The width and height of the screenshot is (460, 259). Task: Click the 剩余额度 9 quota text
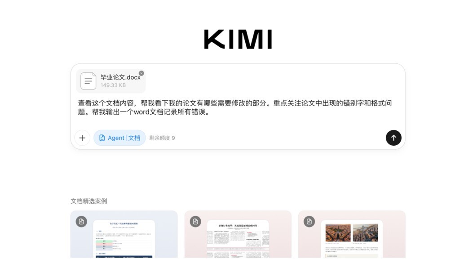pos(162,138)
